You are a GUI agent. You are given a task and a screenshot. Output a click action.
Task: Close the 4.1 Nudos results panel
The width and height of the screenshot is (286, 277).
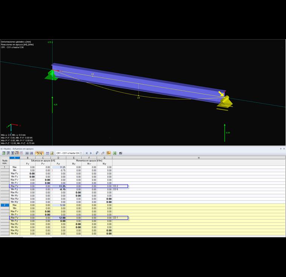click(284, 149)
